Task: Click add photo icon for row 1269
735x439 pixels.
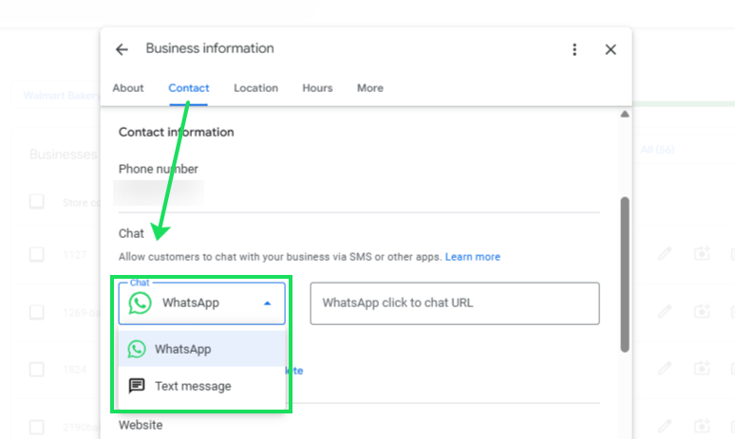Action: [x=702, y=311]
